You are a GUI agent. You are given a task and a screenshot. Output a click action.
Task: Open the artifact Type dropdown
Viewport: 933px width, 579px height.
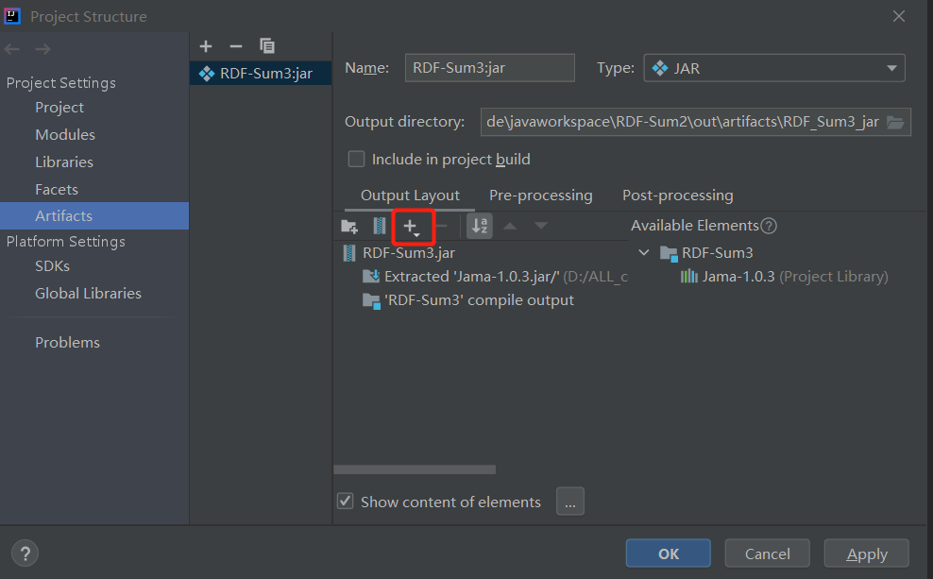click(x=774, y=68)
